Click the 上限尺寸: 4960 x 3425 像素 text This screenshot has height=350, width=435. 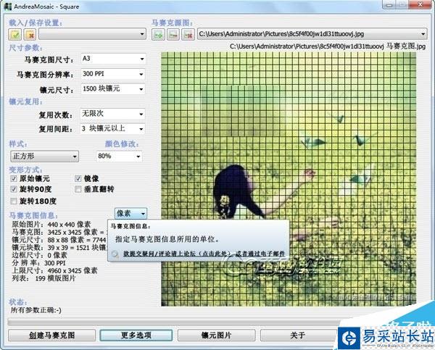tap(54, 271)
